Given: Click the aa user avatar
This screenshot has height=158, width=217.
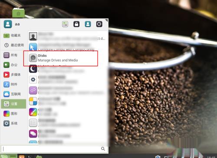Looking at the screenshot, I should (x=8, y=24).
